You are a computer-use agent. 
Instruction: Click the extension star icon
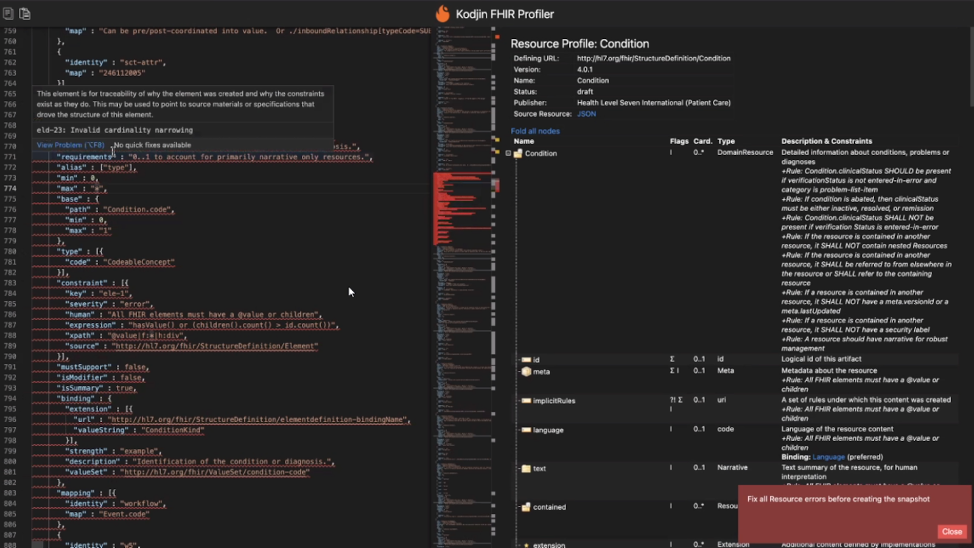[x=527, y=545]
